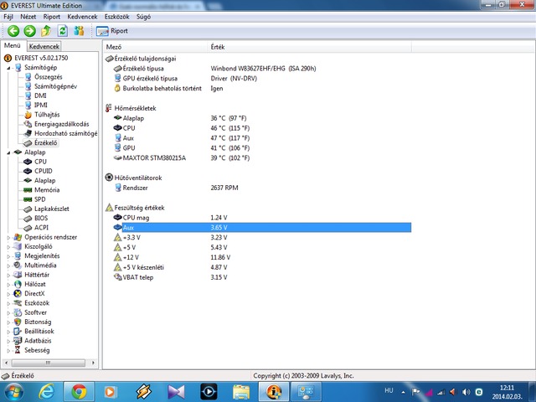This screenshot has width=536, height=402.
Task: Select Összegzés in the tree
Action: point(49,77)
